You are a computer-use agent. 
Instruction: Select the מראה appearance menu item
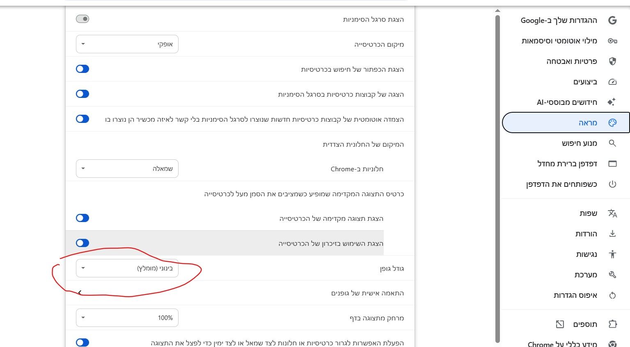[x=566, y=122]
